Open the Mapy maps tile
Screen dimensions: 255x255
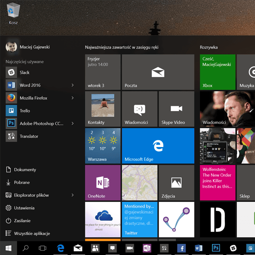click(x=139, y=182)
